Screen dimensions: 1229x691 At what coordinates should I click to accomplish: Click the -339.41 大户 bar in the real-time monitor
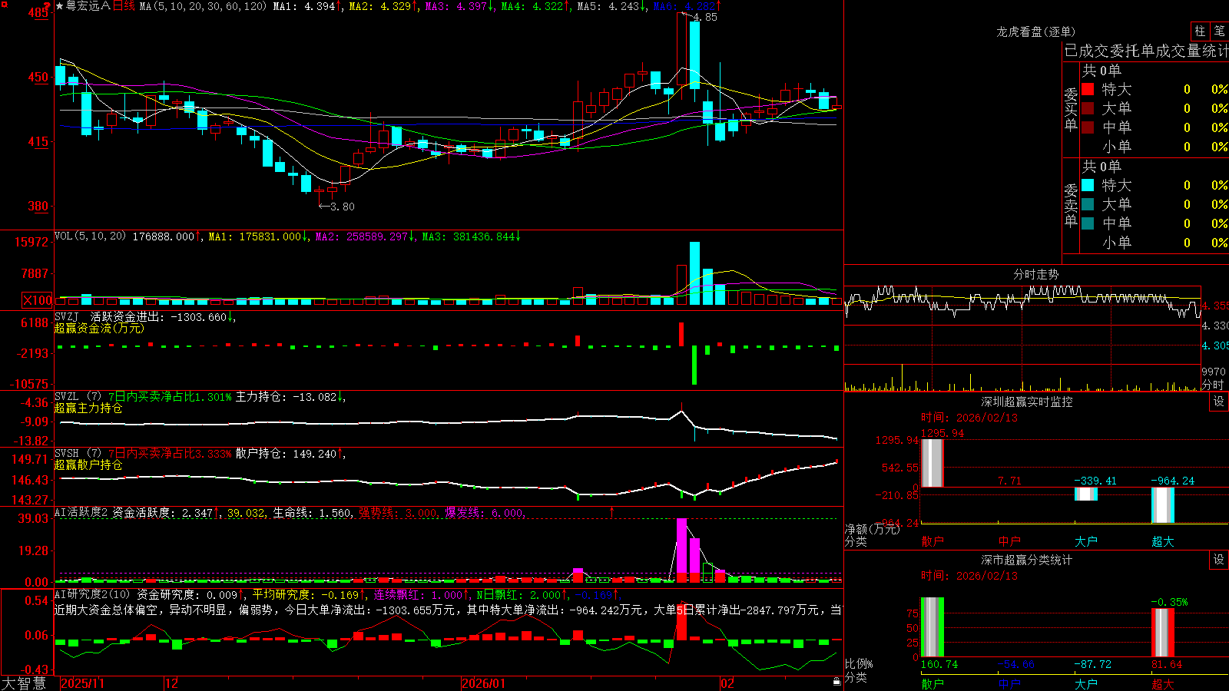pos(1086,494)
